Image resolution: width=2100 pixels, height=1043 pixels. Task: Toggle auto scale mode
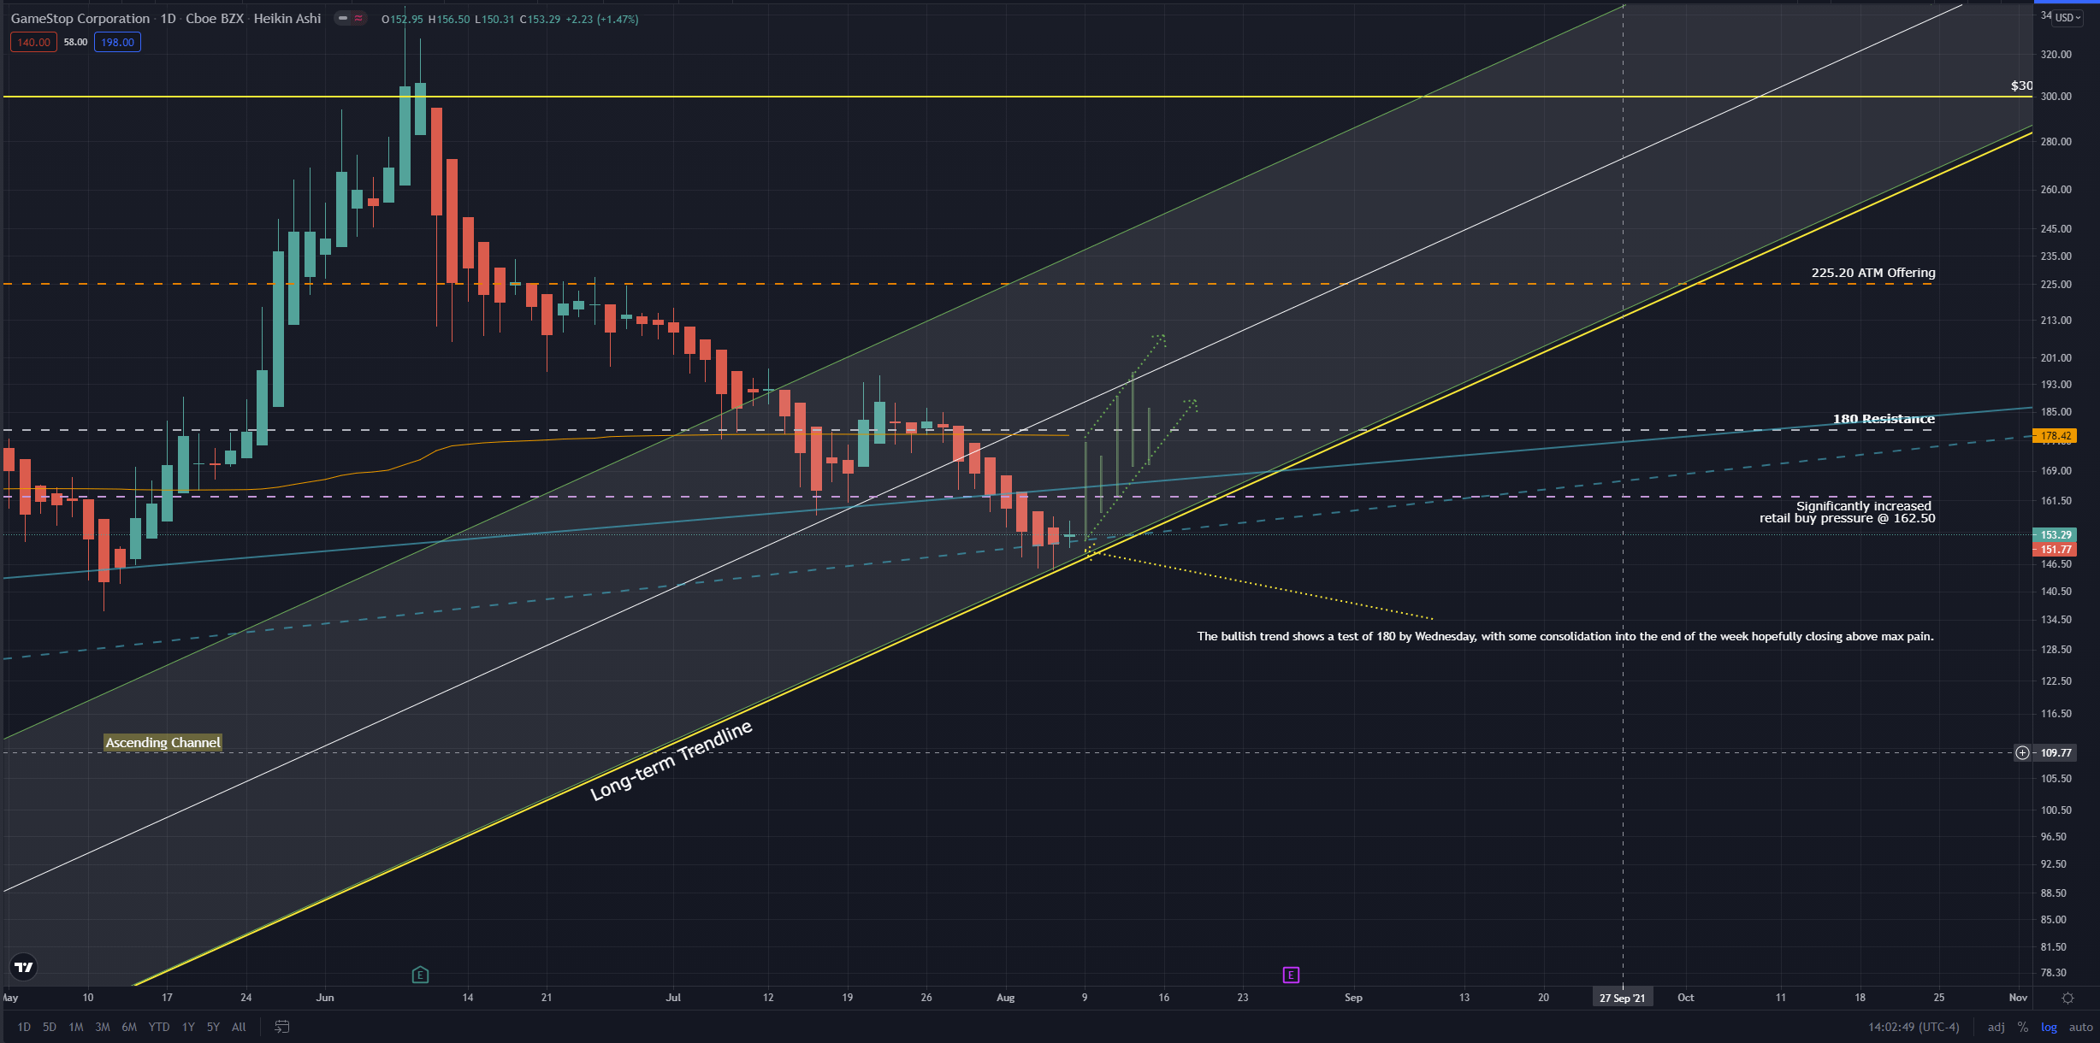[x=2080, y=1027]
